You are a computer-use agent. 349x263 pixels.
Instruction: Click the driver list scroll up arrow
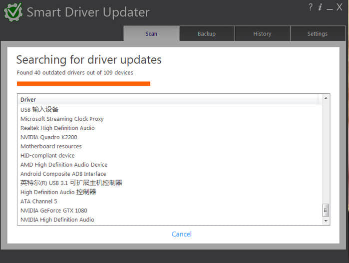[326, 98]
